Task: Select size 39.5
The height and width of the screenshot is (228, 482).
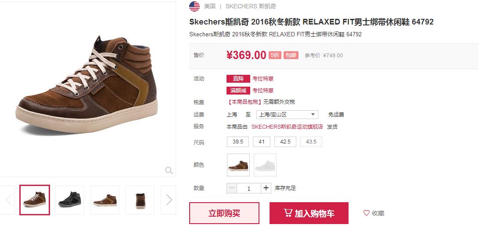Action: point(238,142)
